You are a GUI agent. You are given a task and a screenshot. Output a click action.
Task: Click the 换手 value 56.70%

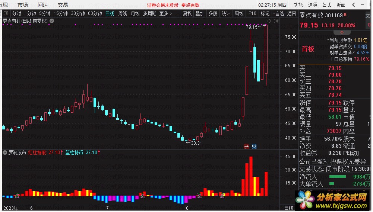[x=333, y=139]
